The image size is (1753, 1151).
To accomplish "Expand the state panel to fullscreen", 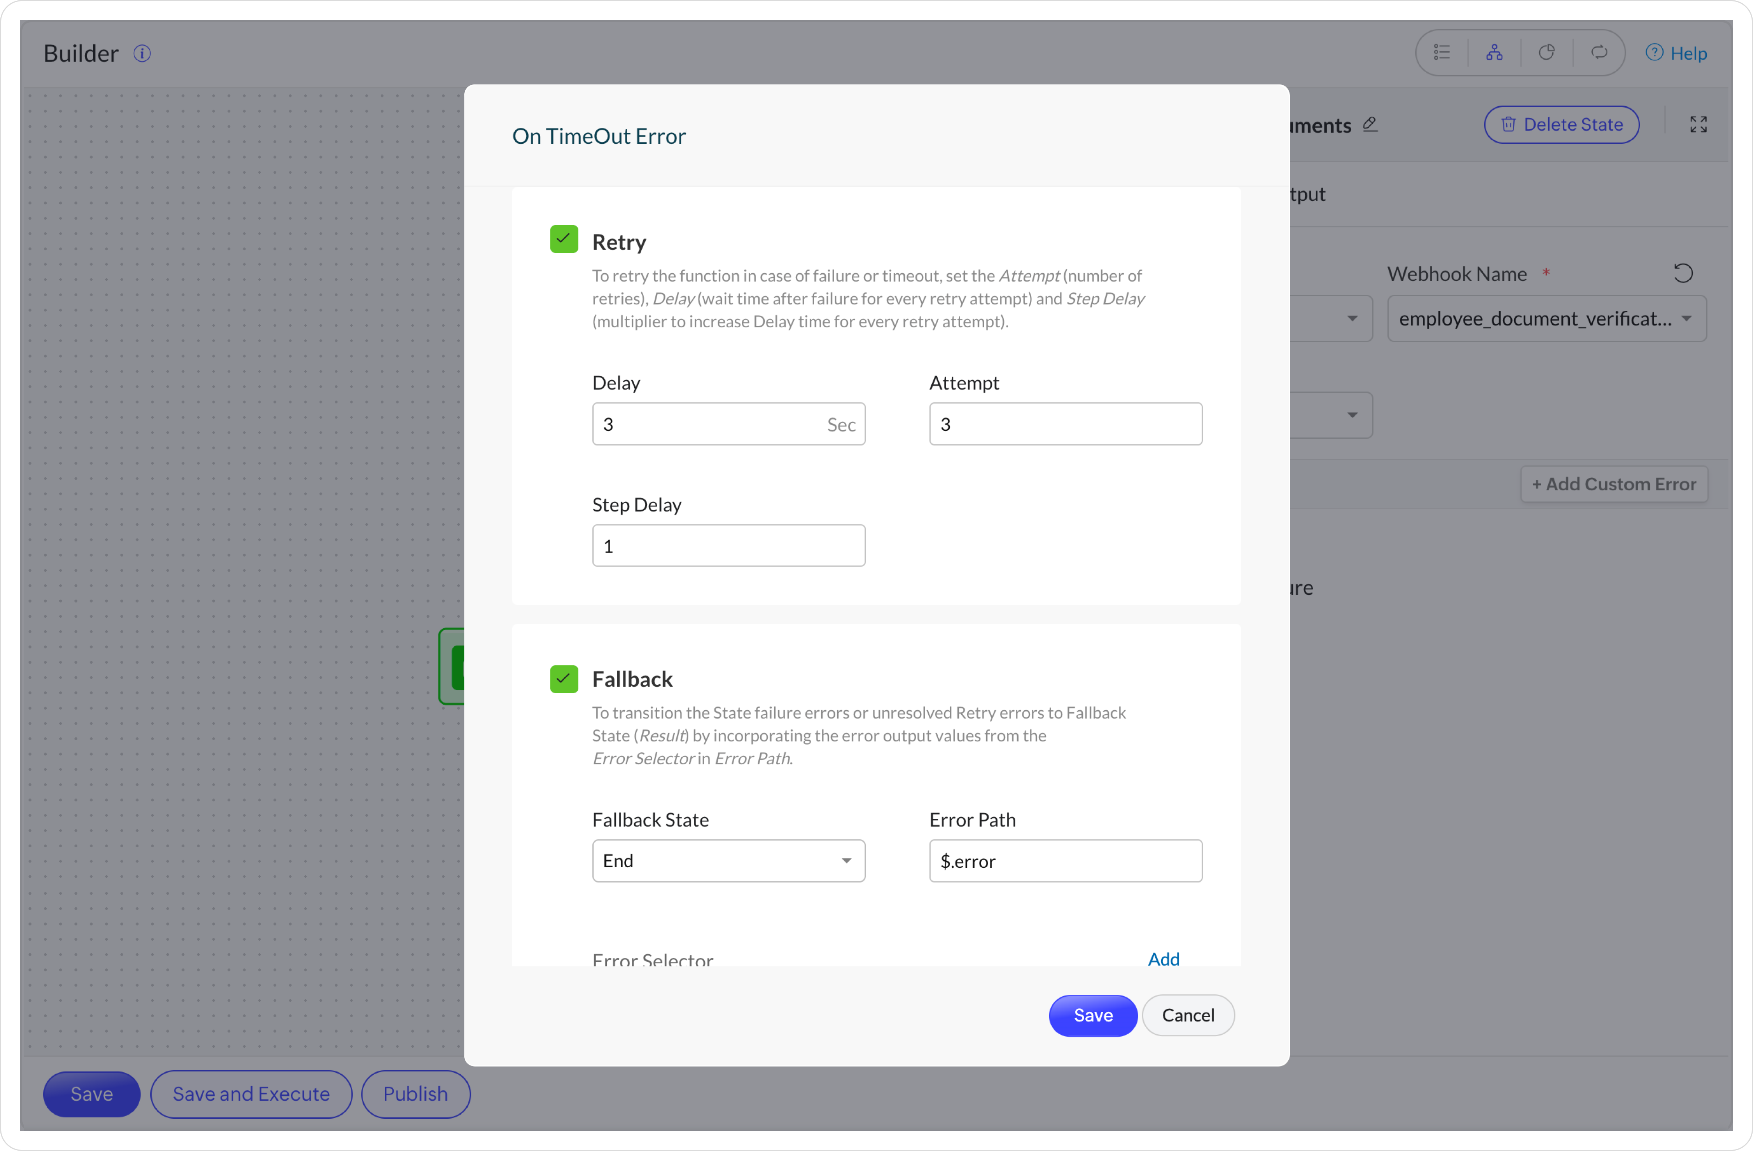I will 1698,124.
